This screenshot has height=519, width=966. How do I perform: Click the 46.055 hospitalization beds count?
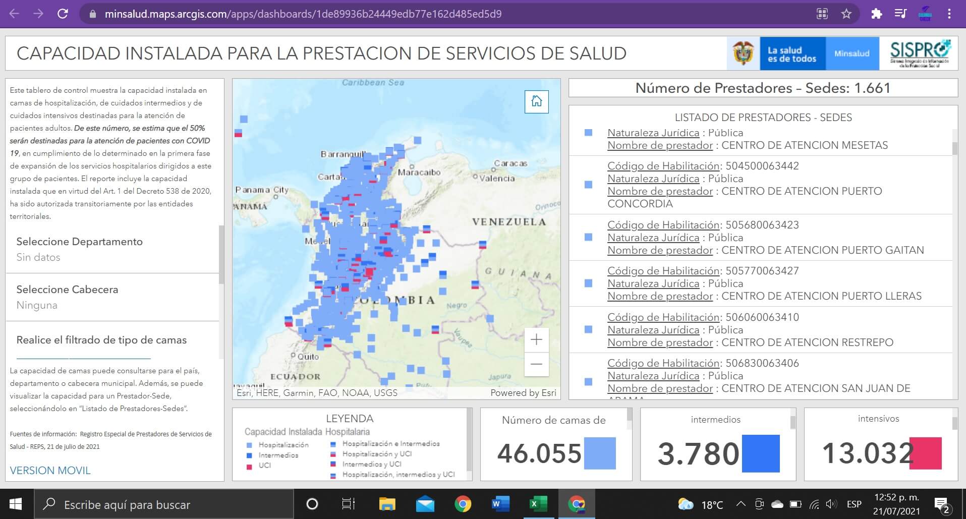point(539,453)
